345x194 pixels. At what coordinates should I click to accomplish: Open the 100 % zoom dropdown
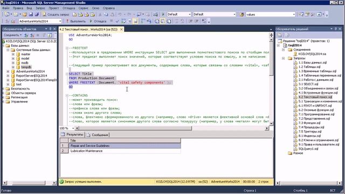coord(73,128)
